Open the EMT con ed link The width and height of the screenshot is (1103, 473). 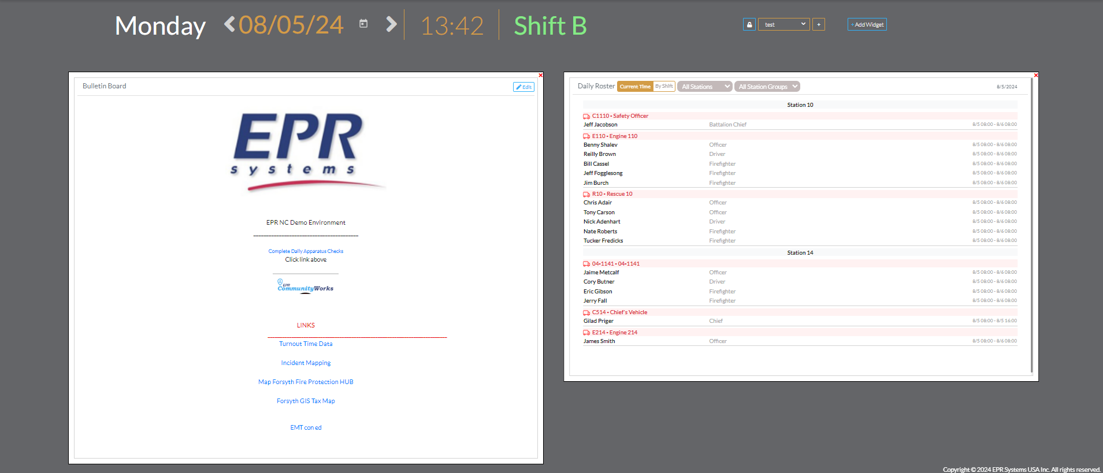pyautogui.click(x=306, y=427)
